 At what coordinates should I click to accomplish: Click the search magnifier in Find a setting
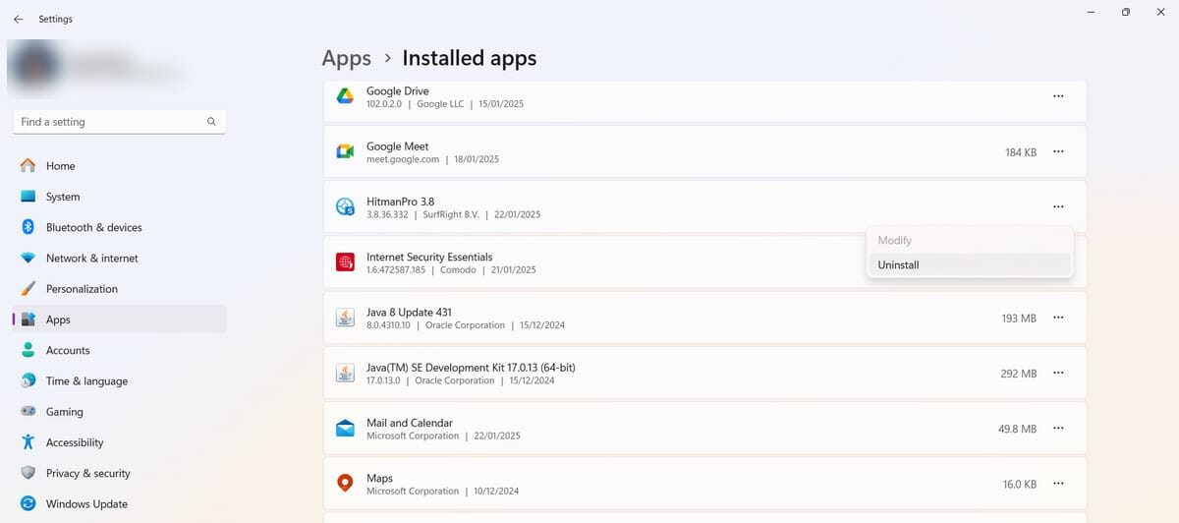coord(211,122)
